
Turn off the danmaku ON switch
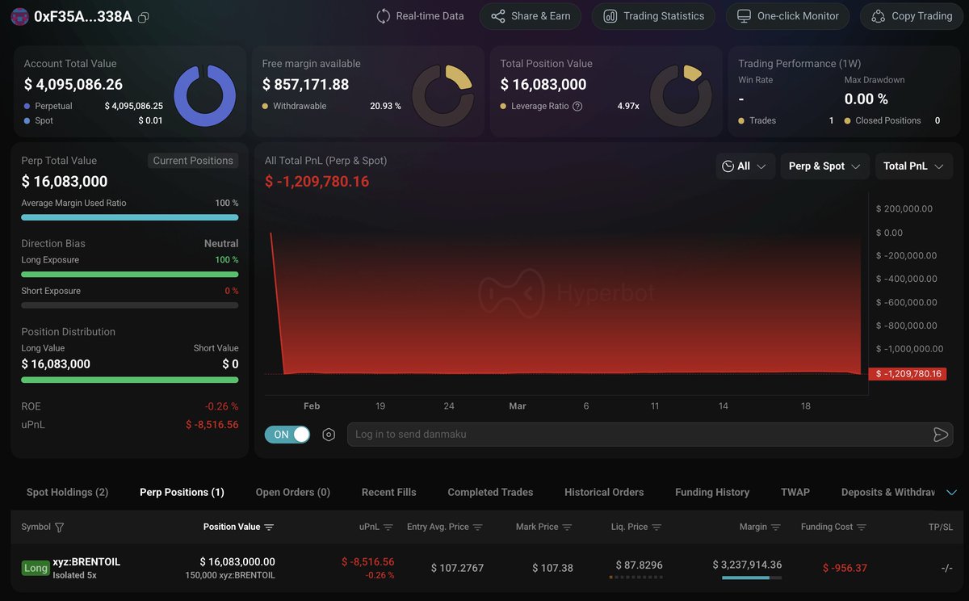(x=287, y=435)
